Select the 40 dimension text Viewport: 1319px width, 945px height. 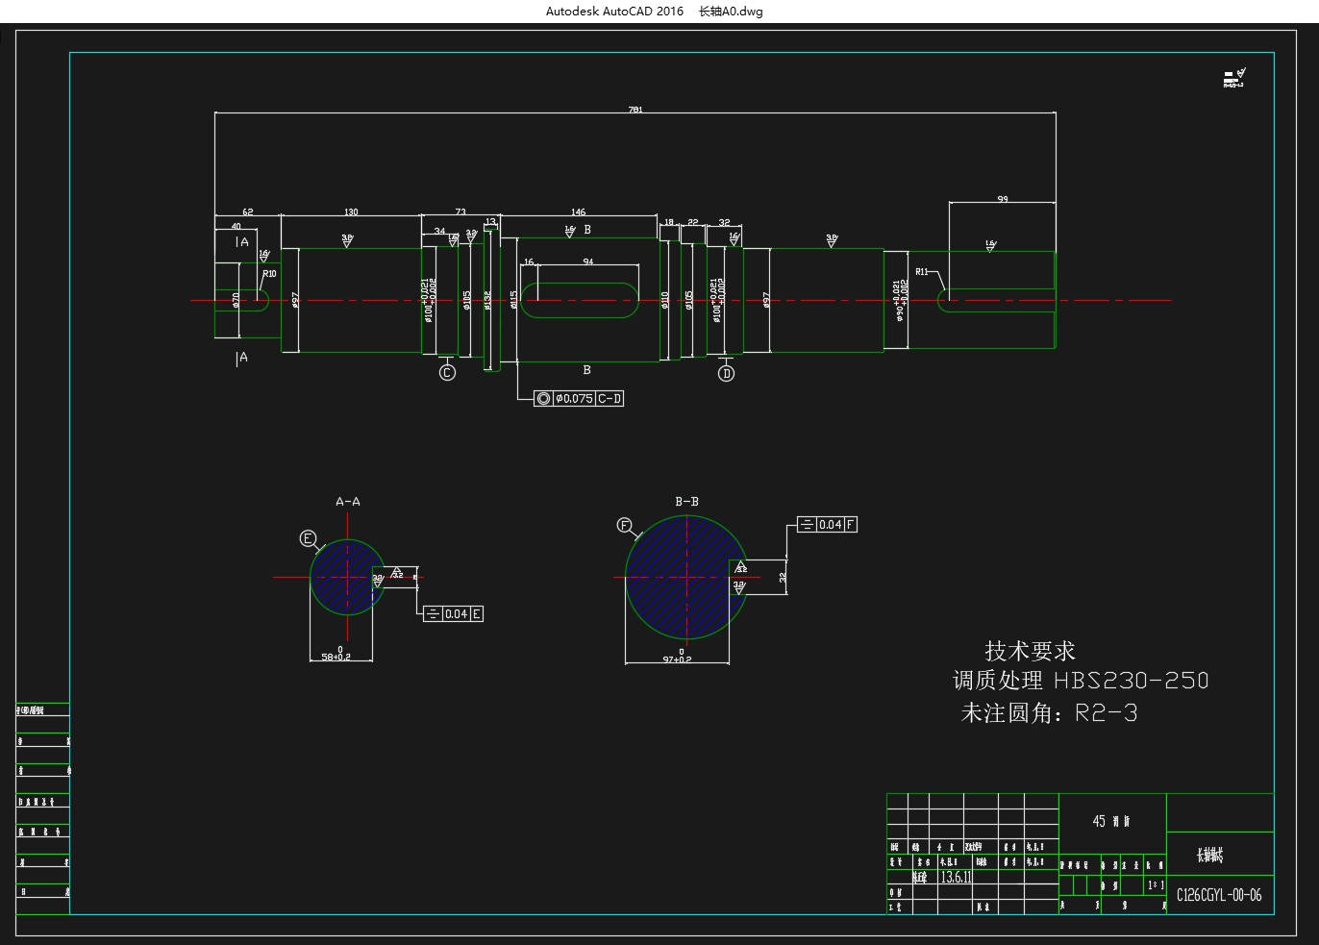[236, 227]
